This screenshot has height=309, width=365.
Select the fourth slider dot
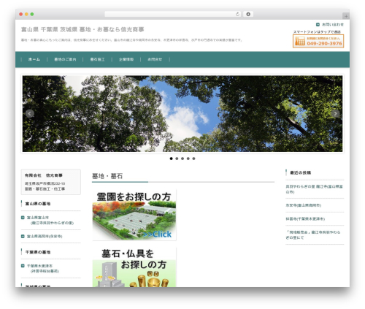[188, 159]
